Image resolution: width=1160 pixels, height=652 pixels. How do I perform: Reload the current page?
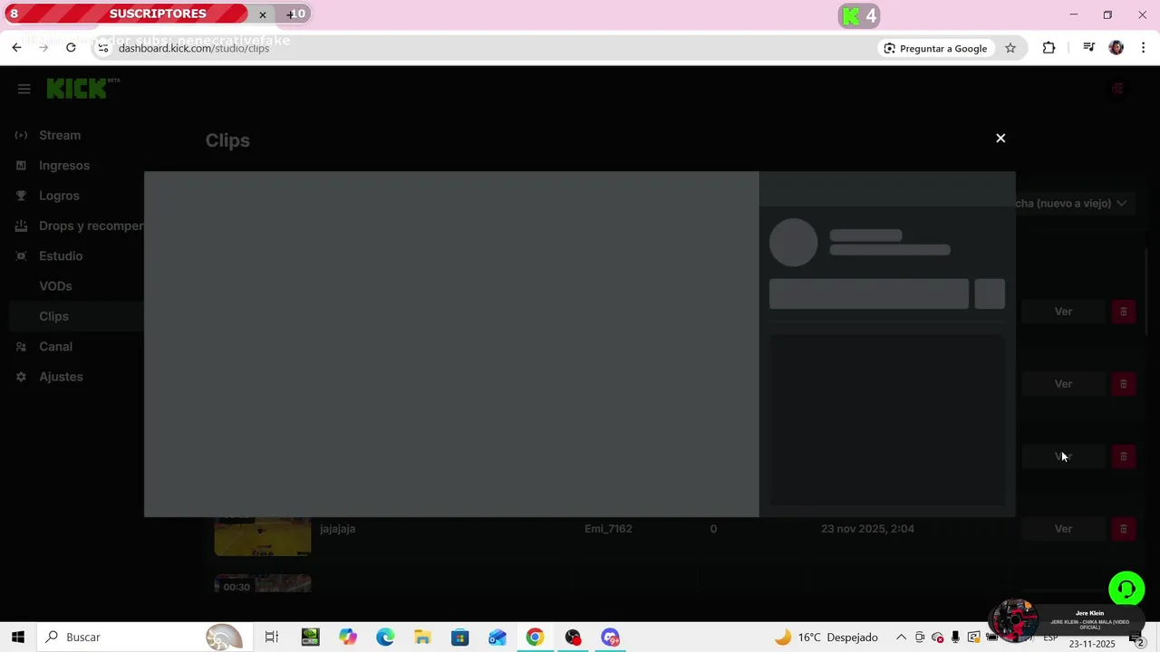(x=71, y=48)
